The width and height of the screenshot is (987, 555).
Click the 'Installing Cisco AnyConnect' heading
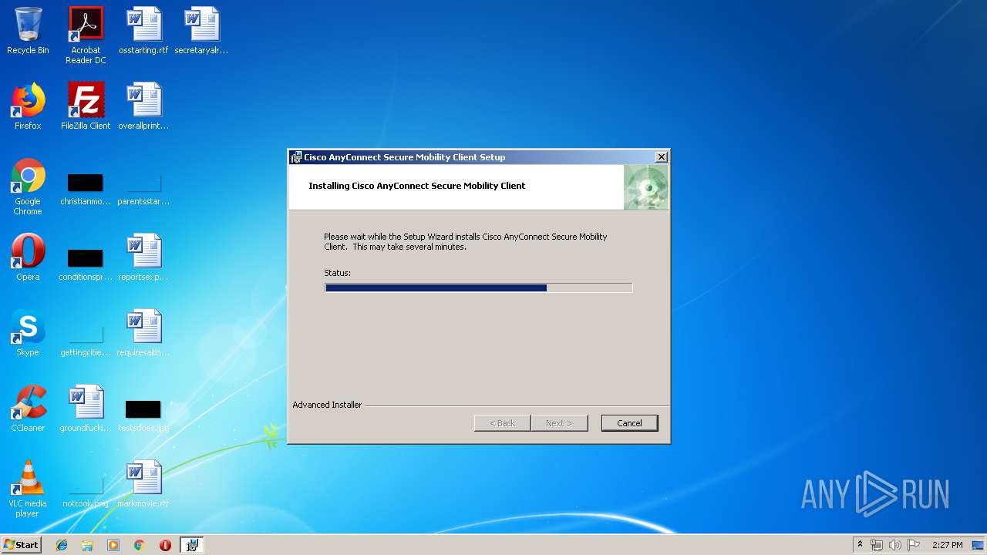coord(417,186)
